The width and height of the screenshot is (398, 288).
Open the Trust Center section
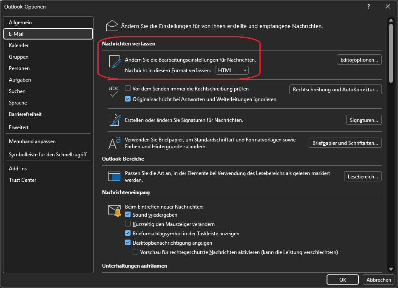pos(48,180)
